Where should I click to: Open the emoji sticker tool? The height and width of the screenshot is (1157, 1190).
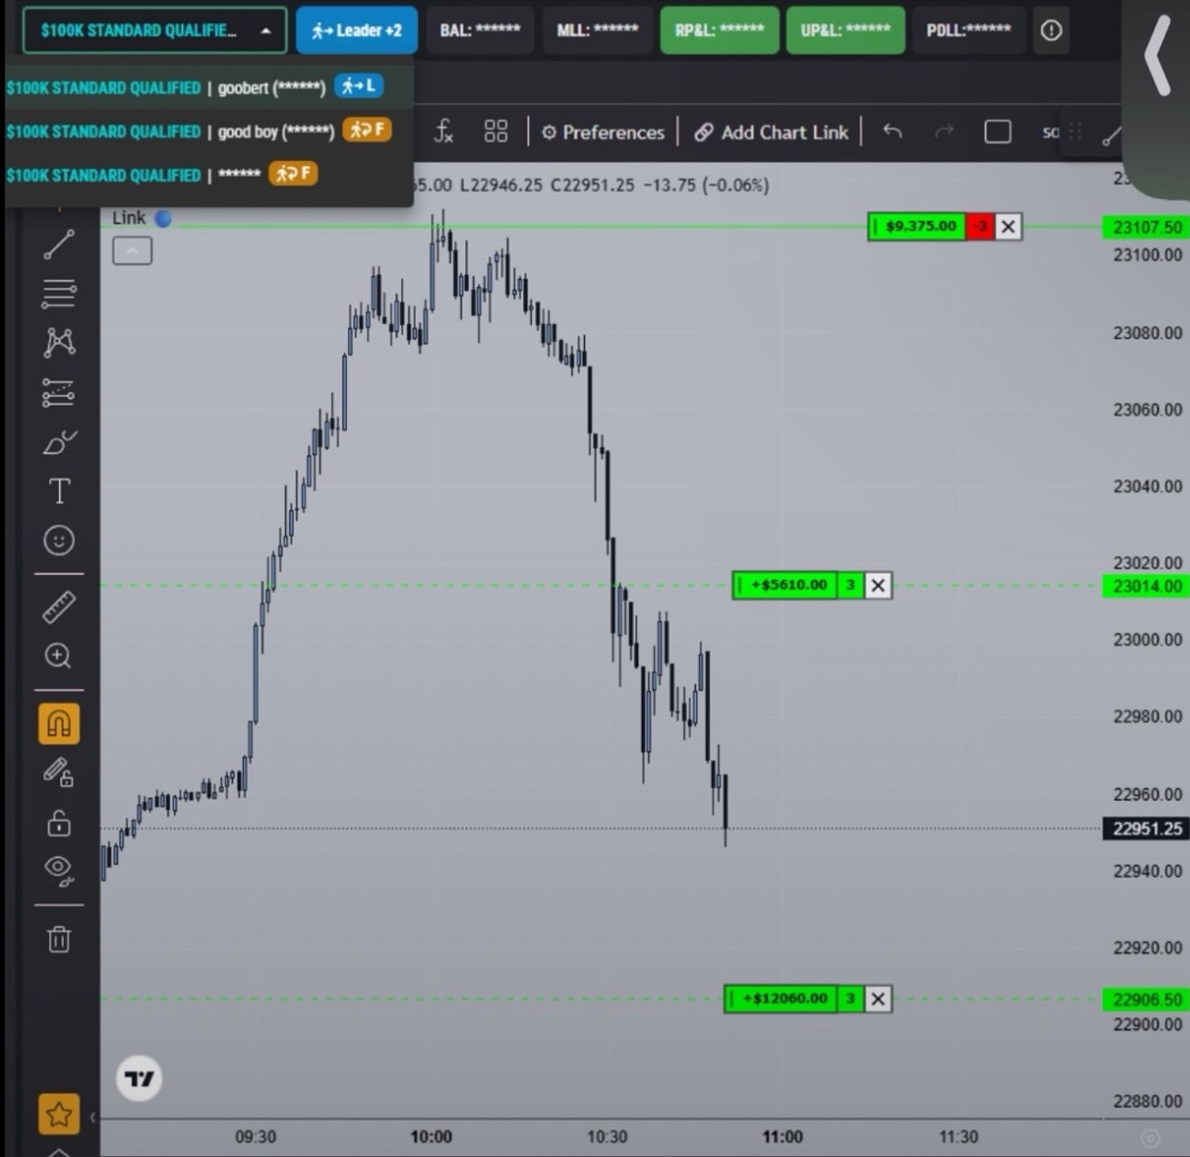tap(59, 540)
